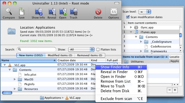185x103 pixels.
Task: Open the Show filter dropdown set to All
Action: [x=81, y=49]
